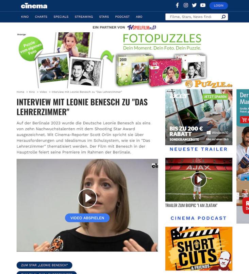This screenshot has width=249, height=274.
Task: Click the TV Spielfilm Plus logo
Action: coord(142,28)
